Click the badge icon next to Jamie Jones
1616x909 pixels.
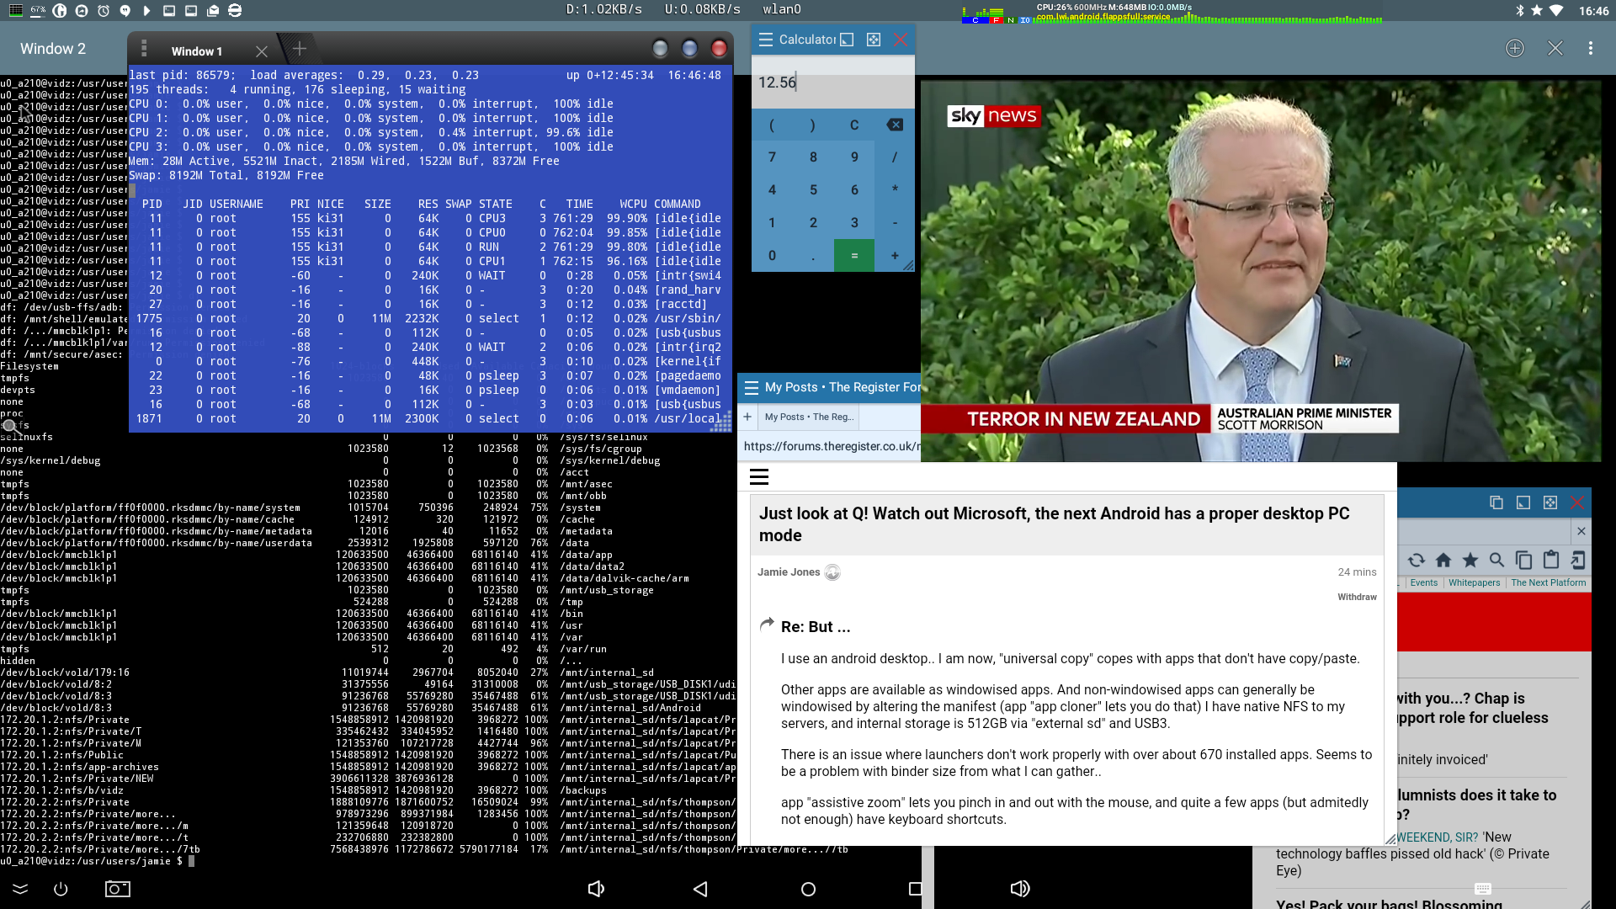pyautogui.click(x=832, y=572)
